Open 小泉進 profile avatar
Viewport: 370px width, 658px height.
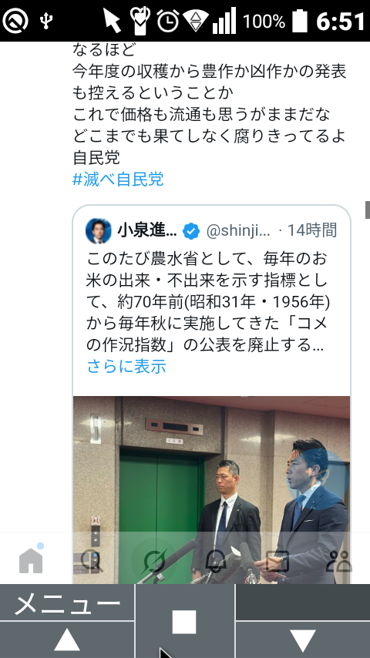click(98, 231)
